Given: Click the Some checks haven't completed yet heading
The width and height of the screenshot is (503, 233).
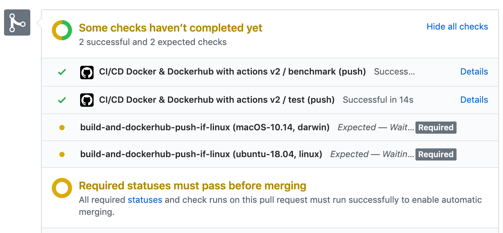Looking at the screenshot, I should (x=170, y=28).
